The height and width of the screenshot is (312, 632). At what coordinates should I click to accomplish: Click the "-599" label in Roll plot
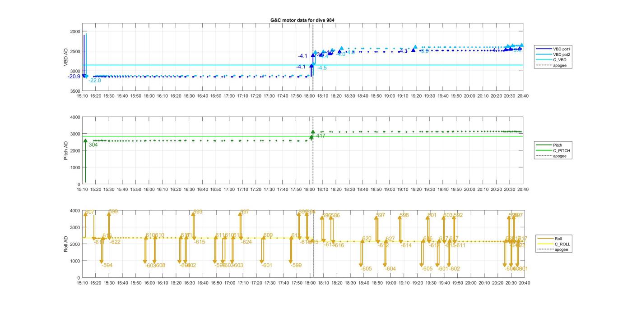(296, 265)
